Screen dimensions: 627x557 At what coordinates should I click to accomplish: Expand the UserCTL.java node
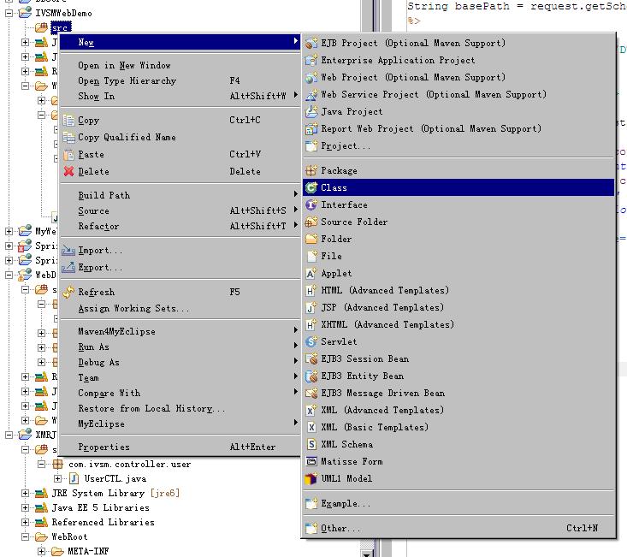(x=58, y=478)
